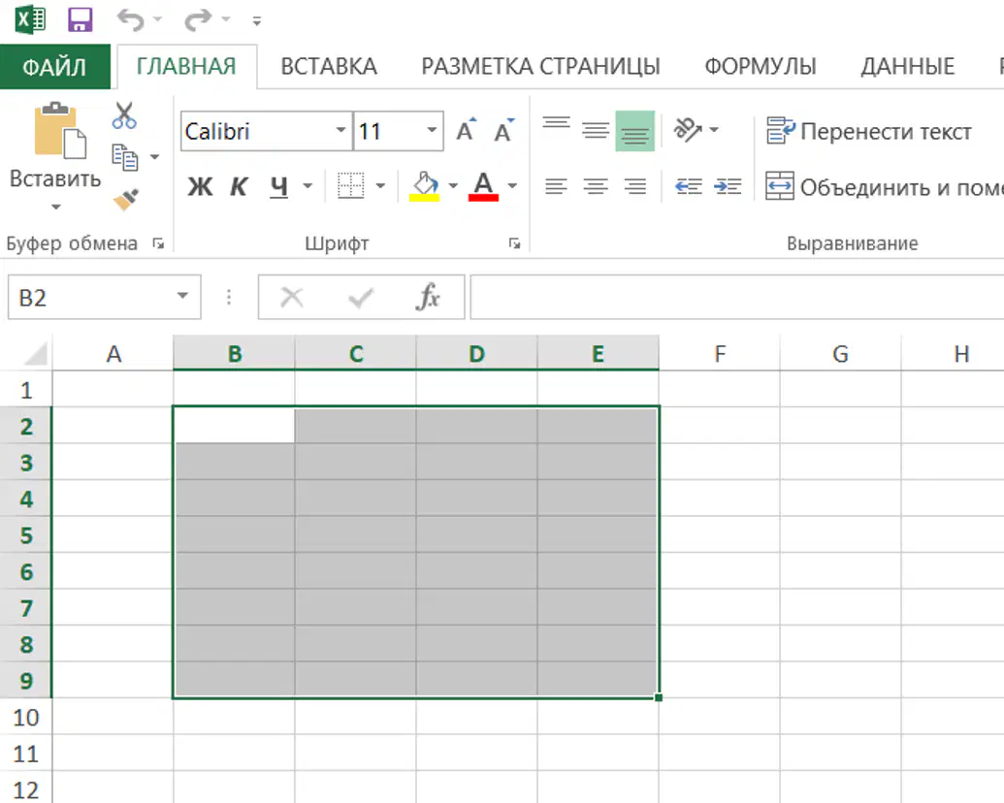Click Объединить и поместить merge button
The image size is (1004, 803).
(x=885, y=187)
